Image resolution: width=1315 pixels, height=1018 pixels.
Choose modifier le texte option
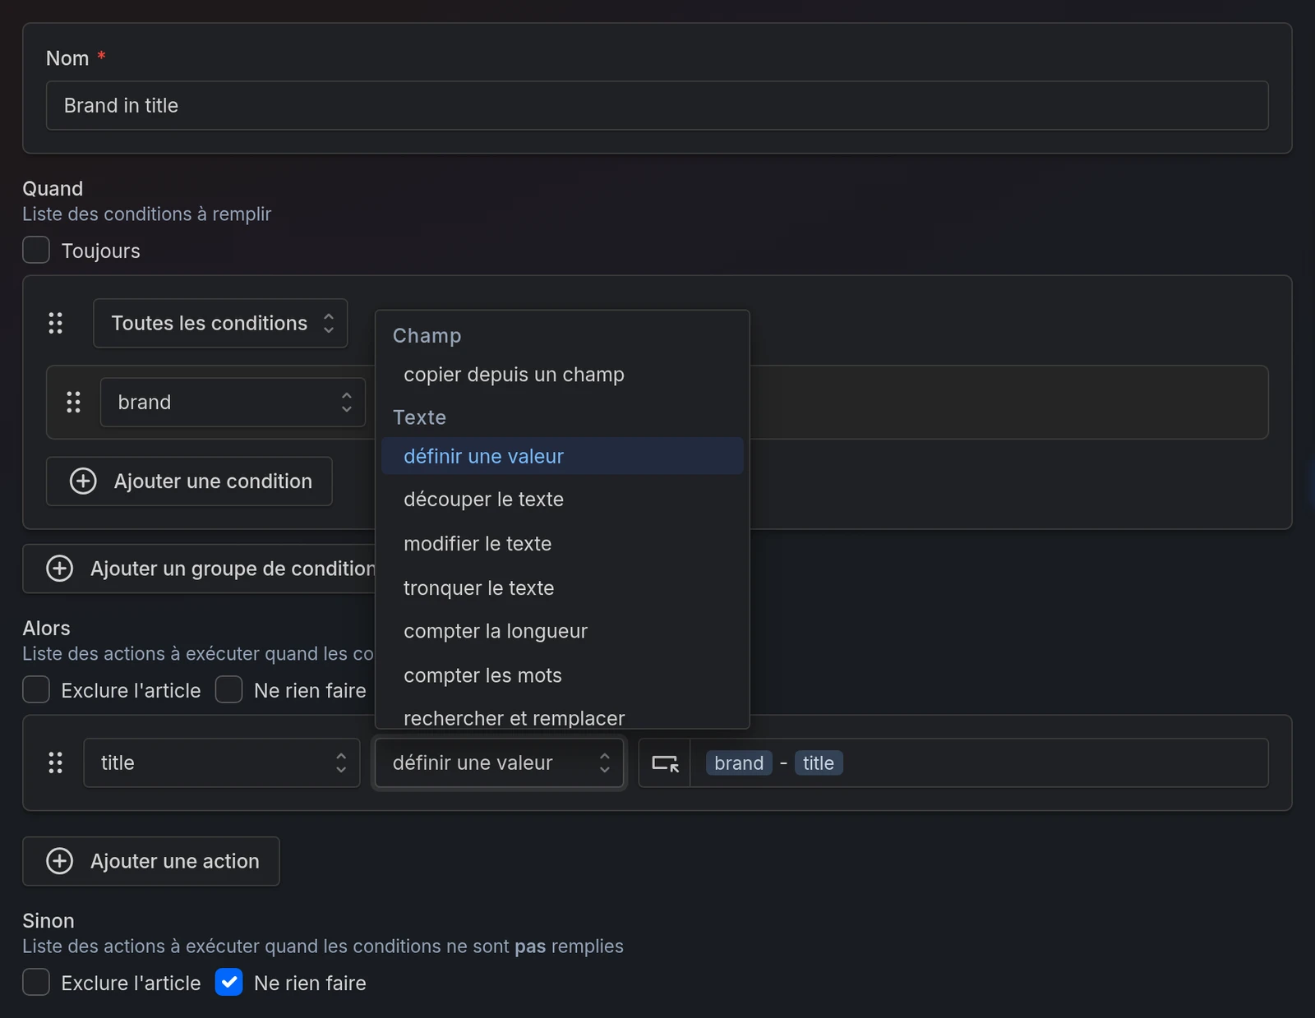[562, 544]
